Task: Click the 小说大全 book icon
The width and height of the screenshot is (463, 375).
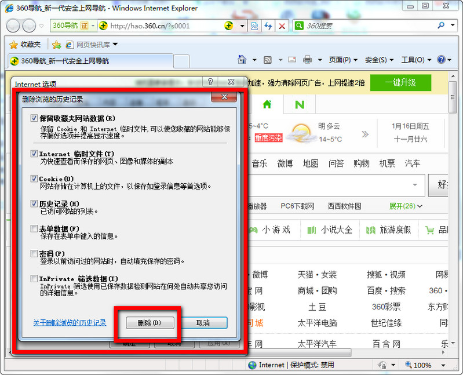Action: point(312,230)
